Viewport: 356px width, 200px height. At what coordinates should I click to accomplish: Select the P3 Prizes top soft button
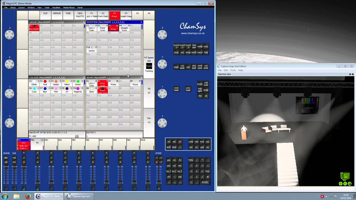pos(114,15)
